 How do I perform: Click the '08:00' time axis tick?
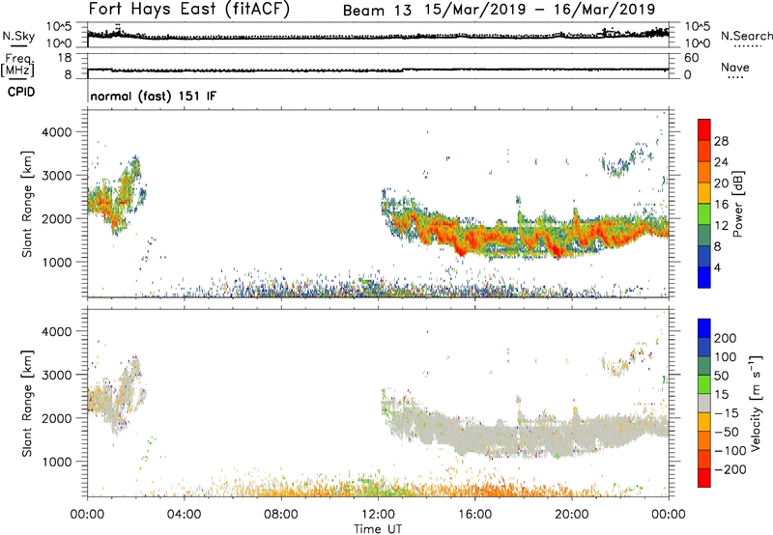pos(281,515)
